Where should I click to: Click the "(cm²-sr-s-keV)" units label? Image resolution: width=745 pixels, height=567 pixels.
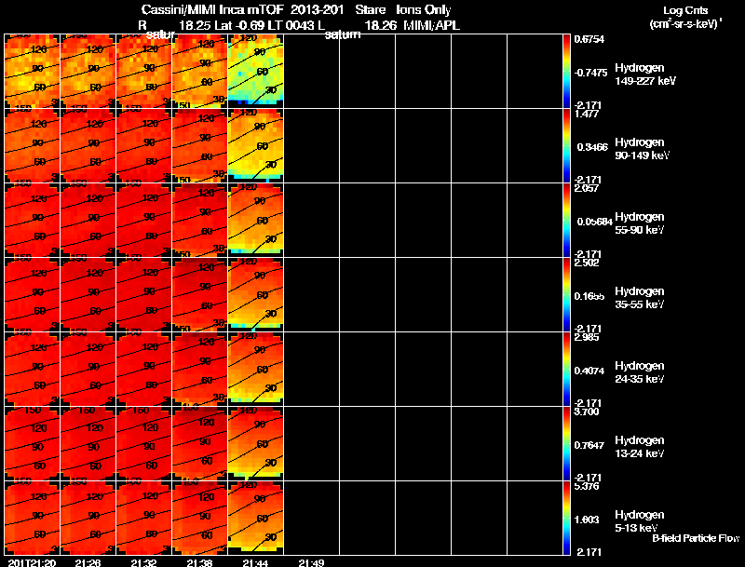click(685, 23)
